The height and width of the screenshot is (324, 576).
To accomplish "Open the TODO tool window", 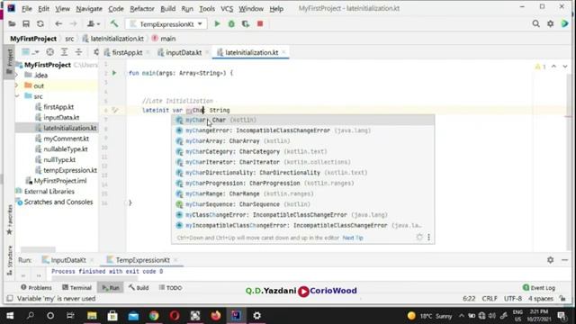I will click(x=170, y=288).
